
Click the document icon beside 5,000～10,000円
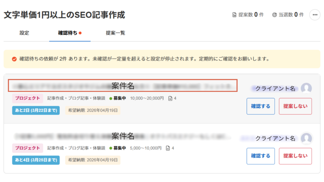tap(168, 148)
